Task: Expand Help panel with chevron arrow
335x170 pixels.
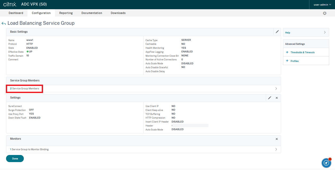Action: point(325,33)
